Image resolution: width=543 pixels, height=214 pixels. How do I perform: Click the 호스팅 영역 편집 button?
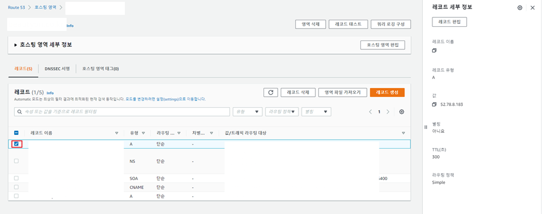[x=382, y=45]
